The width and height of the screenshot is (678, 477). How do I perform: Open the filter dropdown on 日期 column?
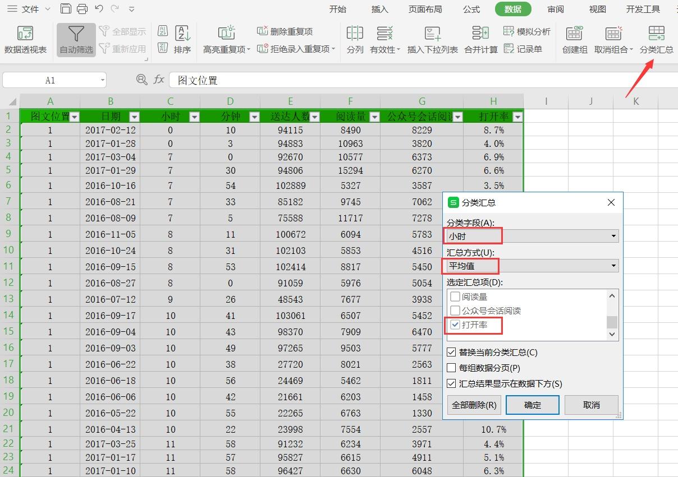coord(134,116)
